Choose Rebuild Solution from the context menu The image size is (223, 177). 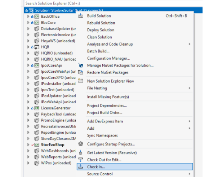135,23
